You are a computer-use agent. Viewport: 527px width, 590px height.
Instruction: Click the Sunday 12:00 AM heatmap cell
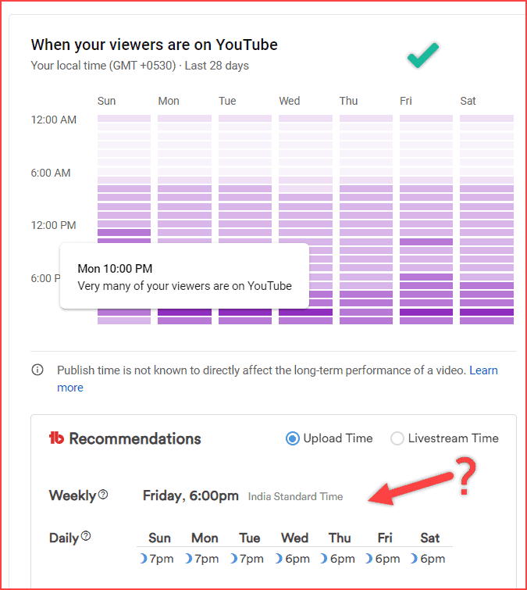124,118
